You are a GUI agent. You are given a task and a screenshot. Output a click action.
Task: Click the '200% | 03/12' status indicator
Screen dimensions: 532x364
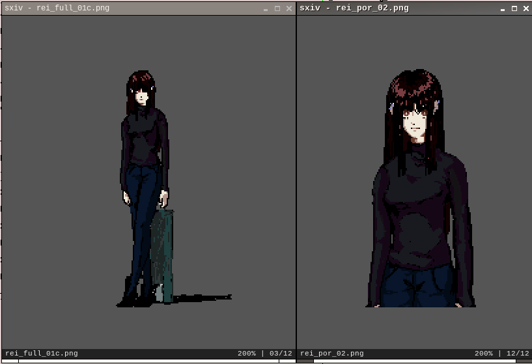pos(264,354)
